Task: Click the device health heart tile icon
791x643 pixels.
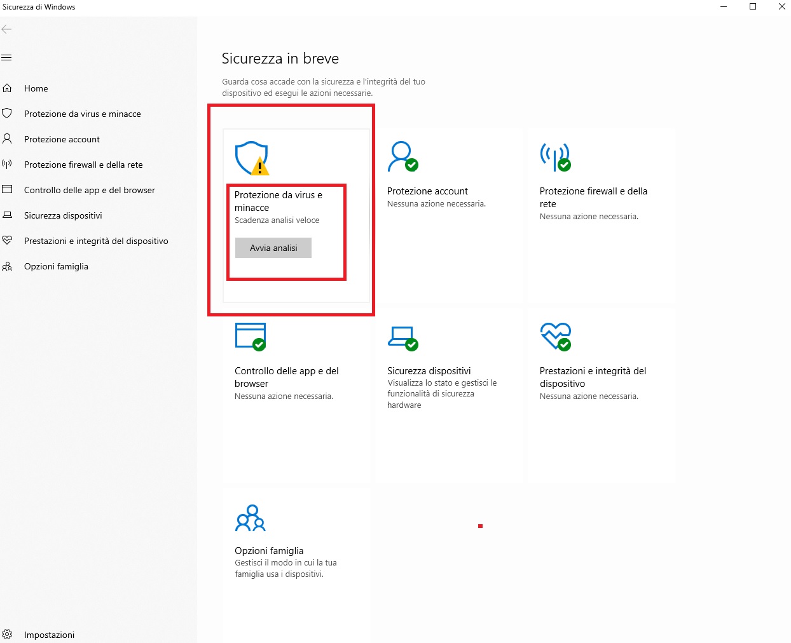Action: click(556, 337)
